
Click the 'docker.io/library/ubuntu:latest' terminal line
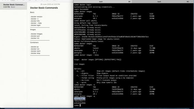click(x=89, y=41)
